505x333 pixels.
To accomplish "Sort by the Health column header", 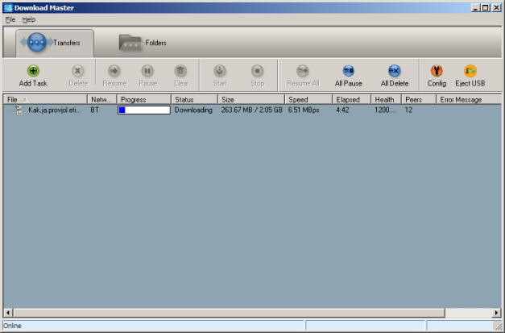I will click(386, 100).
